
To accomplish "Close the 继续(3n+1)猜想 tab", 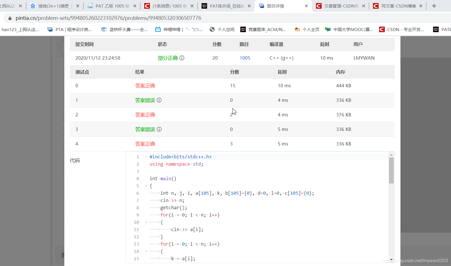I will [78, 6].
